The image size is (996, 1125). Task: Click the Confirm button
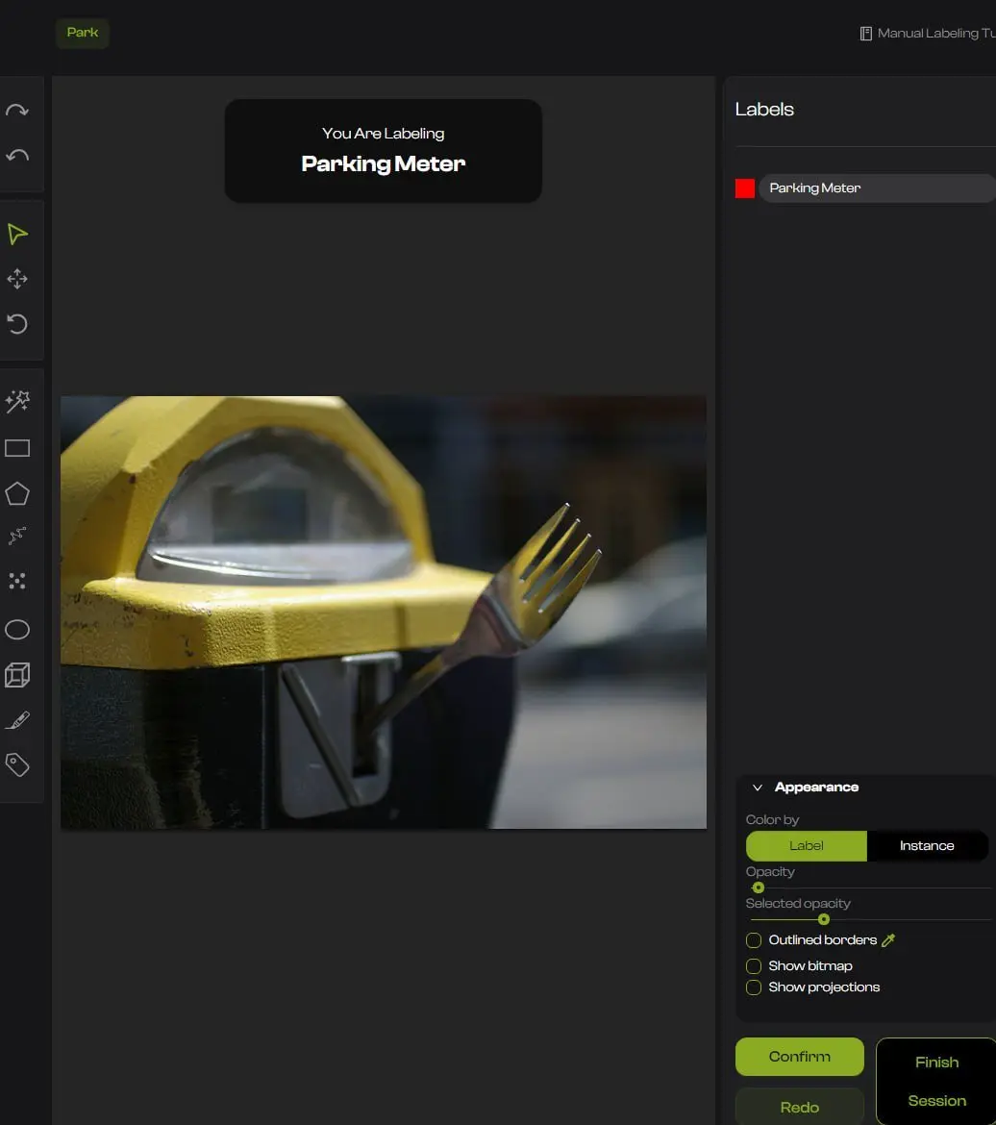[x=799, y=1057]
